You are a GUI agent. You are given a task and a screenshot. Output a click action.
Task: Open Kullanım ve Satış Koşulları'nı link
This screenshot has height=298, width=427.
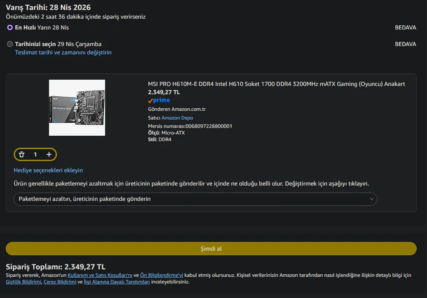click(x=100, y=276)
